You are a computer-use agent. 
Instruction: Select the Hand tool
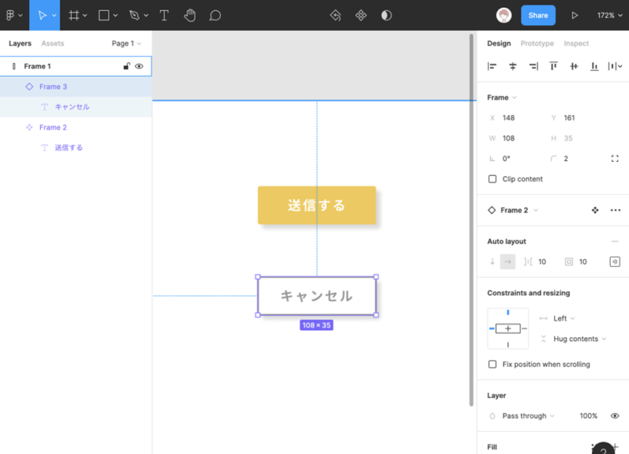pos(189,15)
